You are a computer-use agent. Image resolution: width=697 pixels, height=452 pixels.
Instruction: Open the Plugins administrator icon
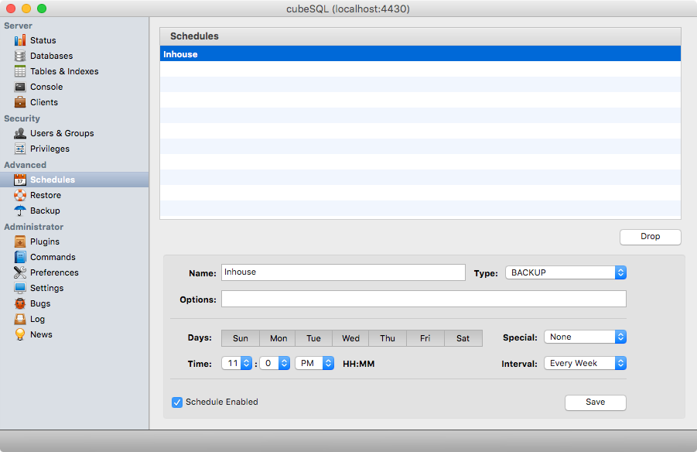tap(19, 241)
